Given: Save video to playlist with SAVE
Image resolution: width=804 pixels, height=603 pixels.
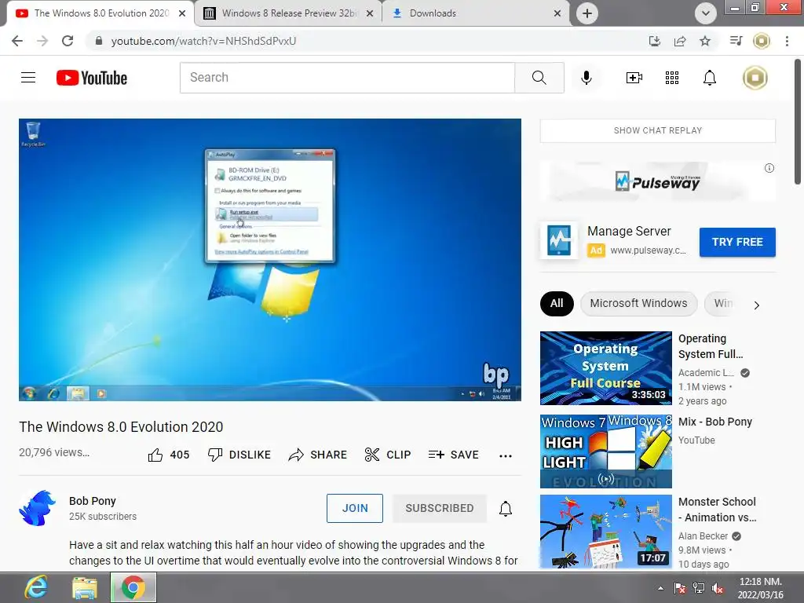Looking at the screenshot, I should coord(453,455).
